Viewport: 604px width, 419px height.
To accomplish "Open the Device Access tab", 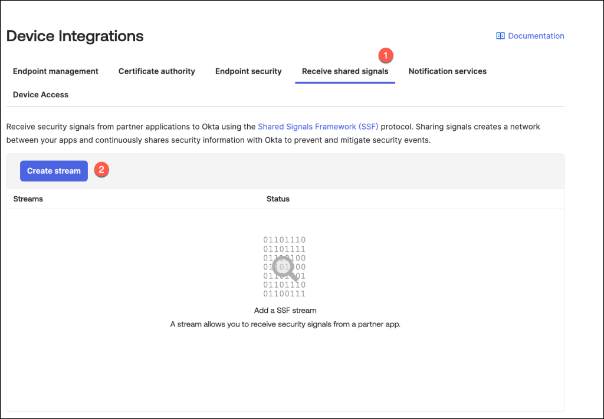I will point(41,94).
